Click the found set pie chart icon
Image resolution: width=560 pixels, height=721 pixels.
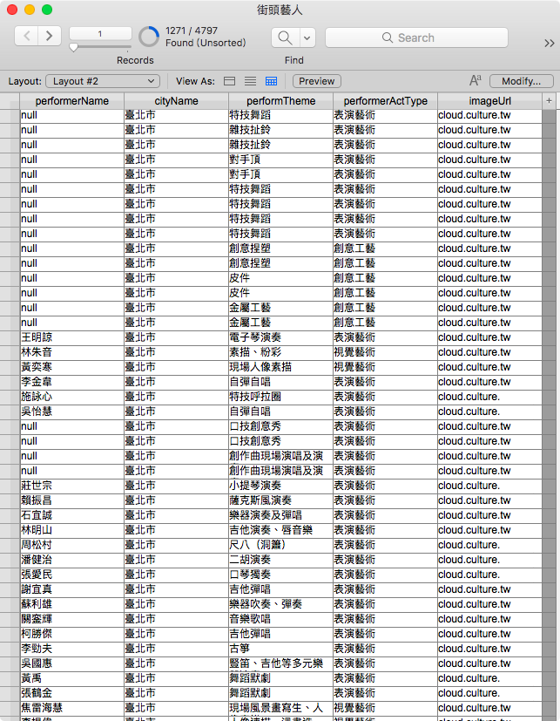coord(149,37)
